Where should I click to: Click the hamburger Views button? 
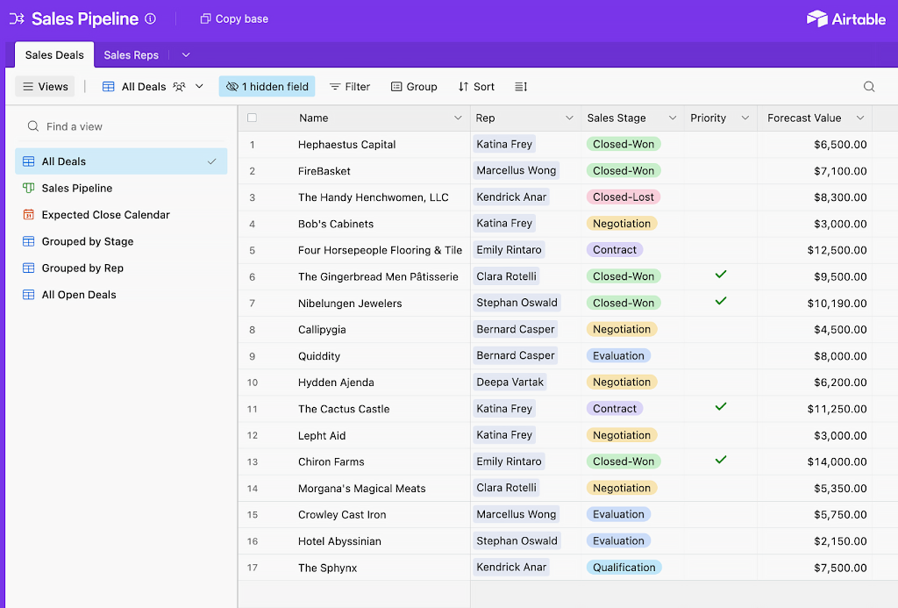[x=45, y=87]
